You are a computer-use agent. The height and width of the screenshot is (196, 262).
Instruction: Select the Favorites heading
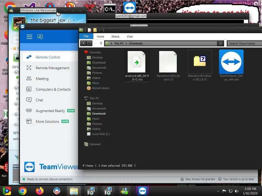95,52
